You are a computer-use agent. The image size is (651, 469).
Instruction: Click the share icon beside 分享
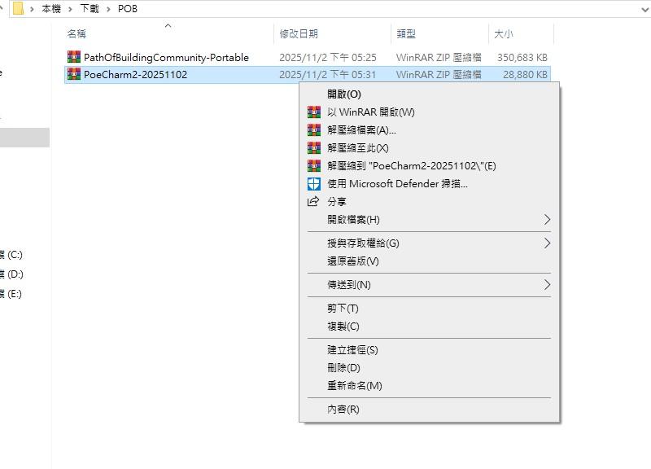tap(313, 201)
